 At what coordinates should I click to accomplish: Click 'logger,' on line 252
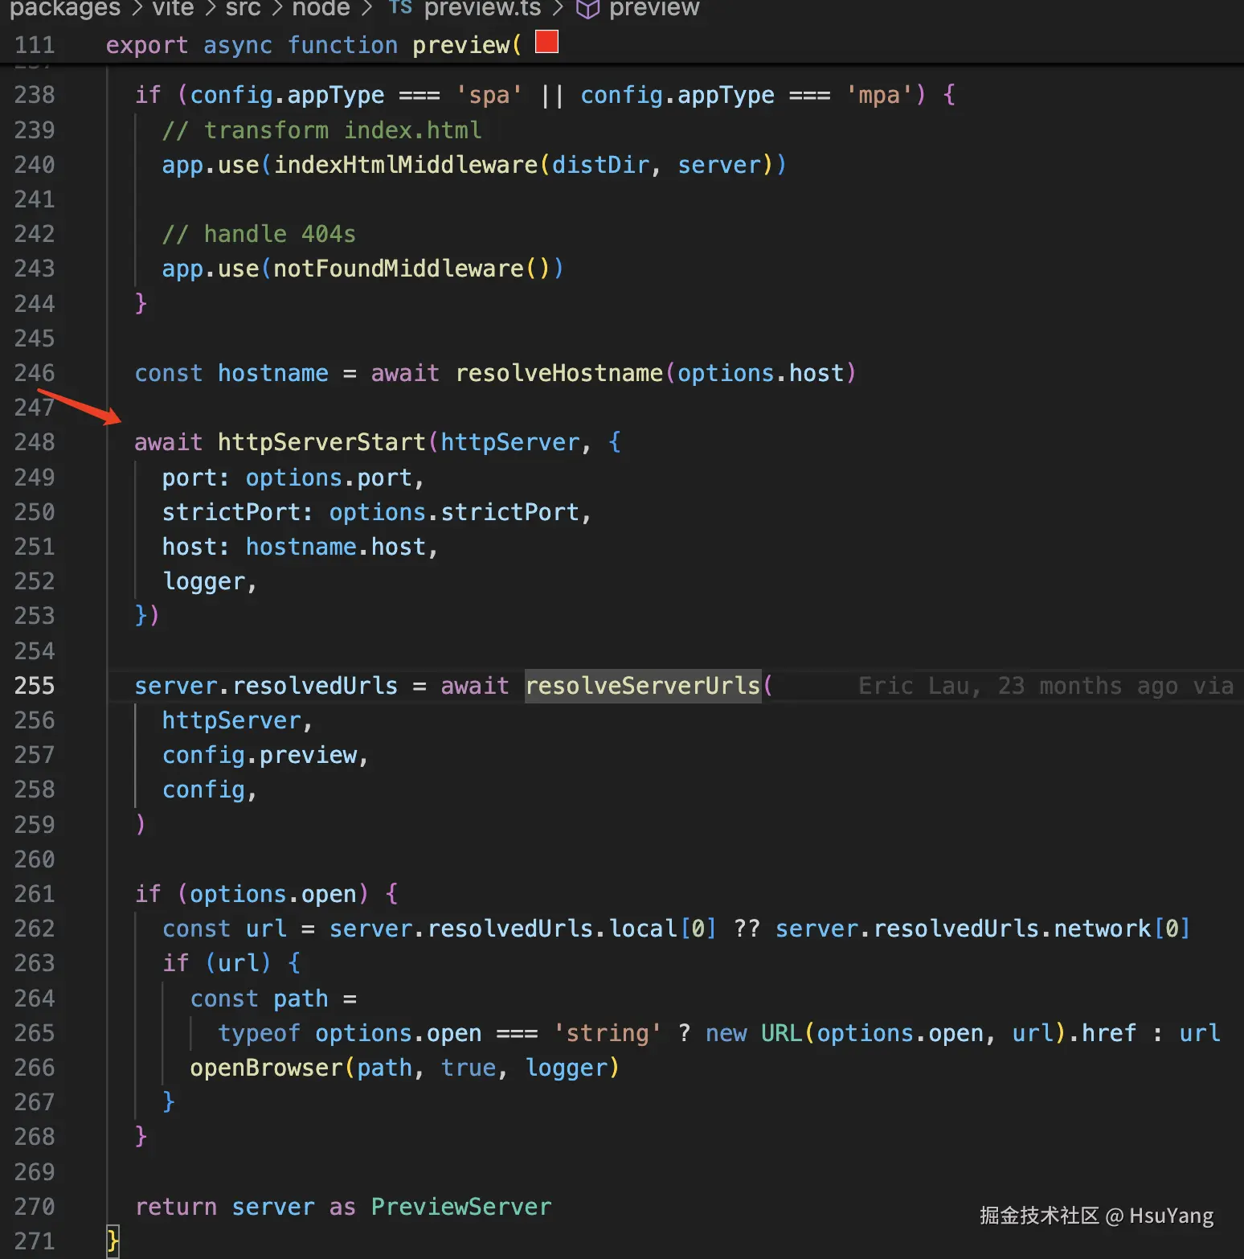click(210, 581)
